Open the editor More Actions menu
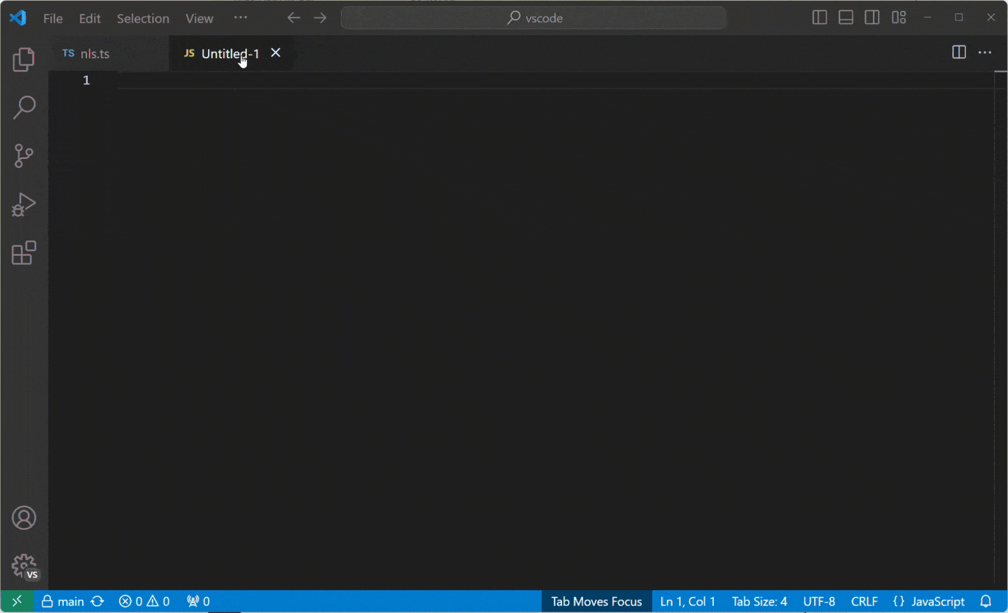 985,52
